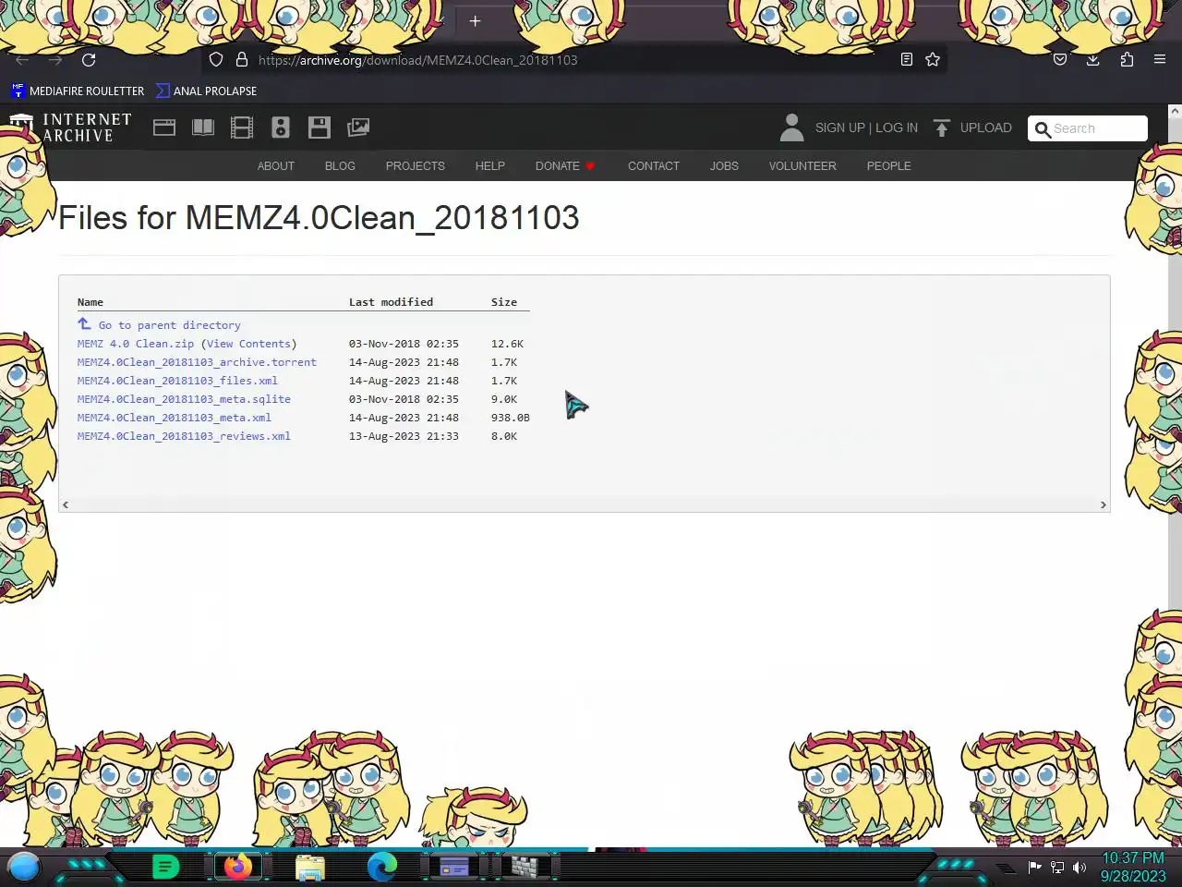Click the UPLOAD text link
Image resolution: width=1182 pixels, height=887 pixels.
click(986, 128)
